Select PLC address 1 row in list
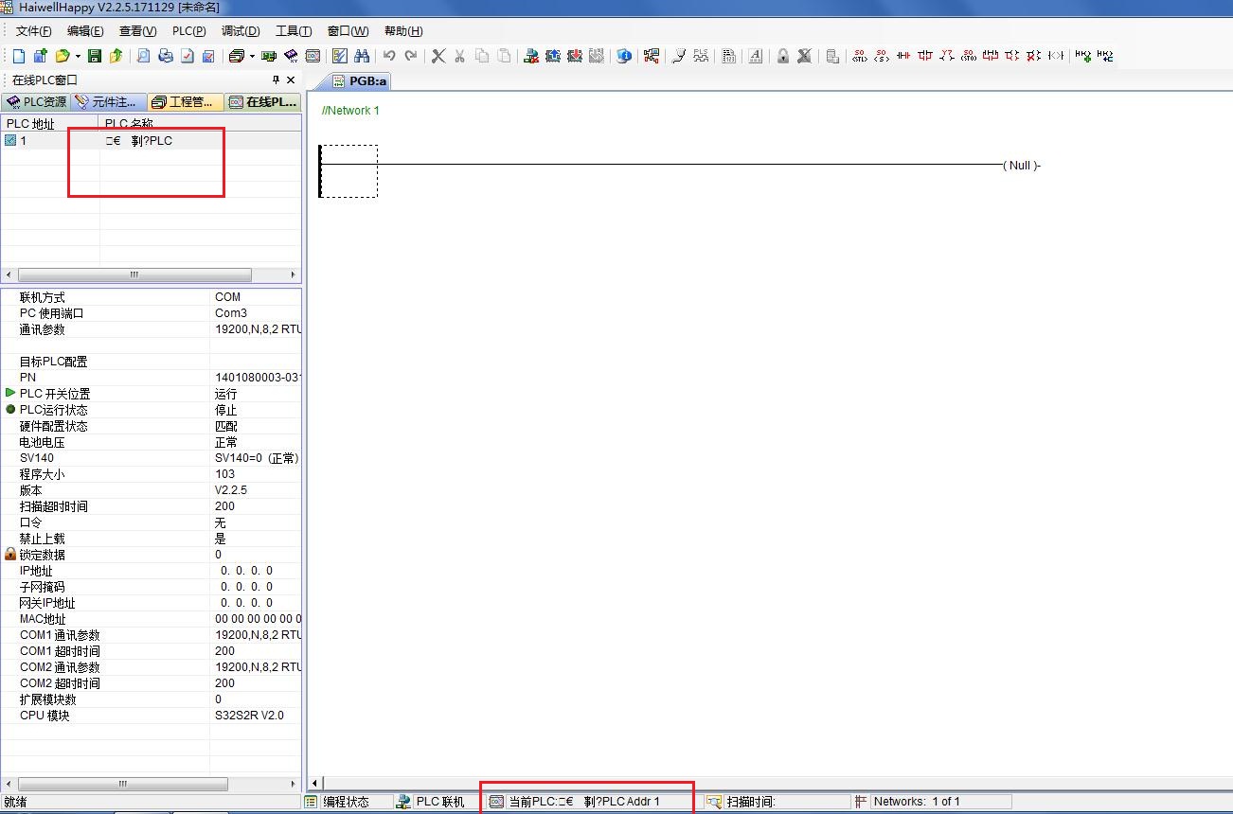 click(x=23, y=141)
